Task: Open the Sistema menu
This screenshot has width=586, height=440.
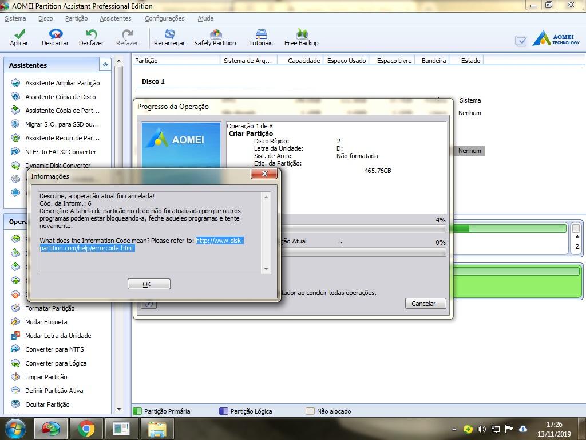Action: click(15, 18)
